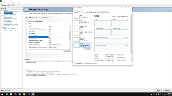The height and width of the screenshot is (96, 172).
Task: Select Rotate display
Action: click(7, 20)
